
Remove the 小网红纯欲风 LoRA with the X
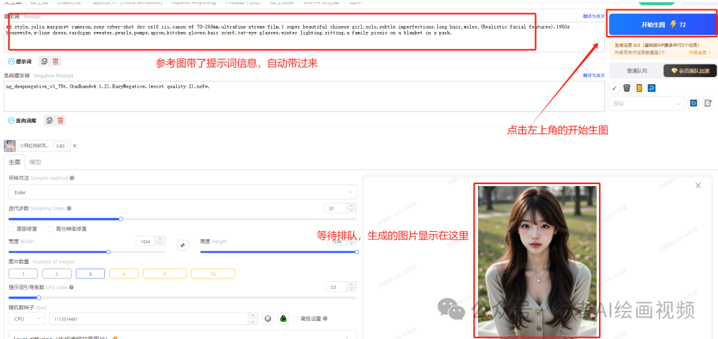(x=74, y=146)
